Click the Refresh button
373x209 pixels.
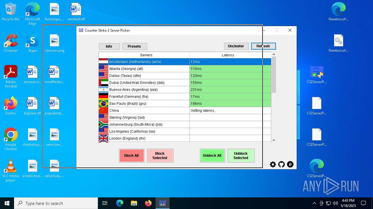[x=263, y=46]
